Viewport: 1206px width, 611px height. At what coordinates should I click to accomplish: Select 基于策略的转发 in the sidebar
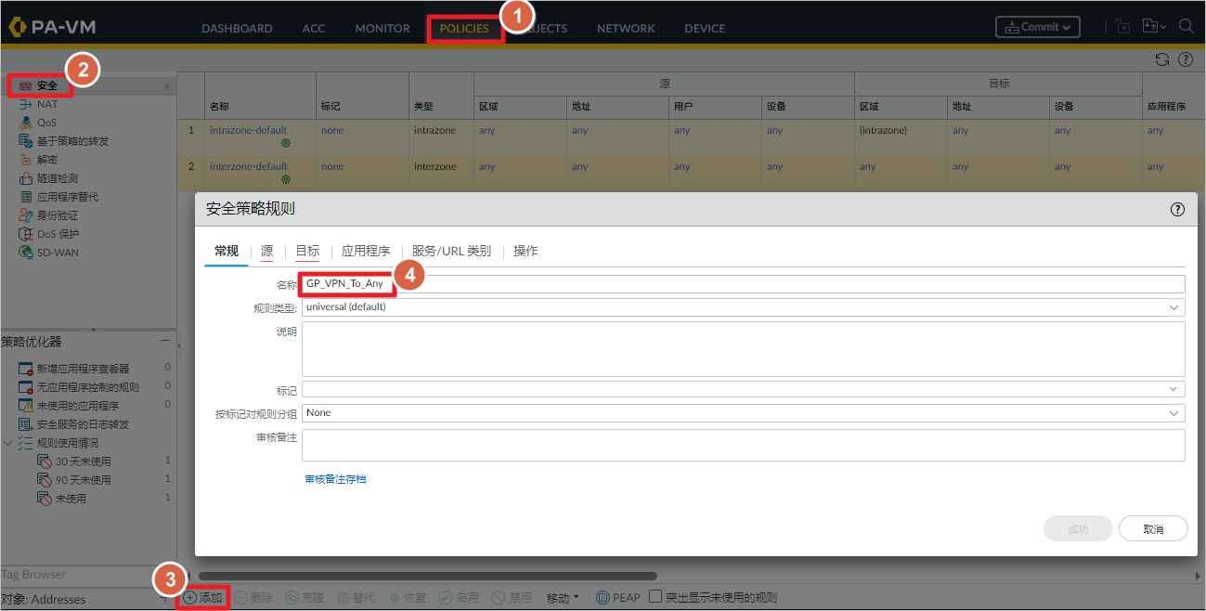coord(72,141)
